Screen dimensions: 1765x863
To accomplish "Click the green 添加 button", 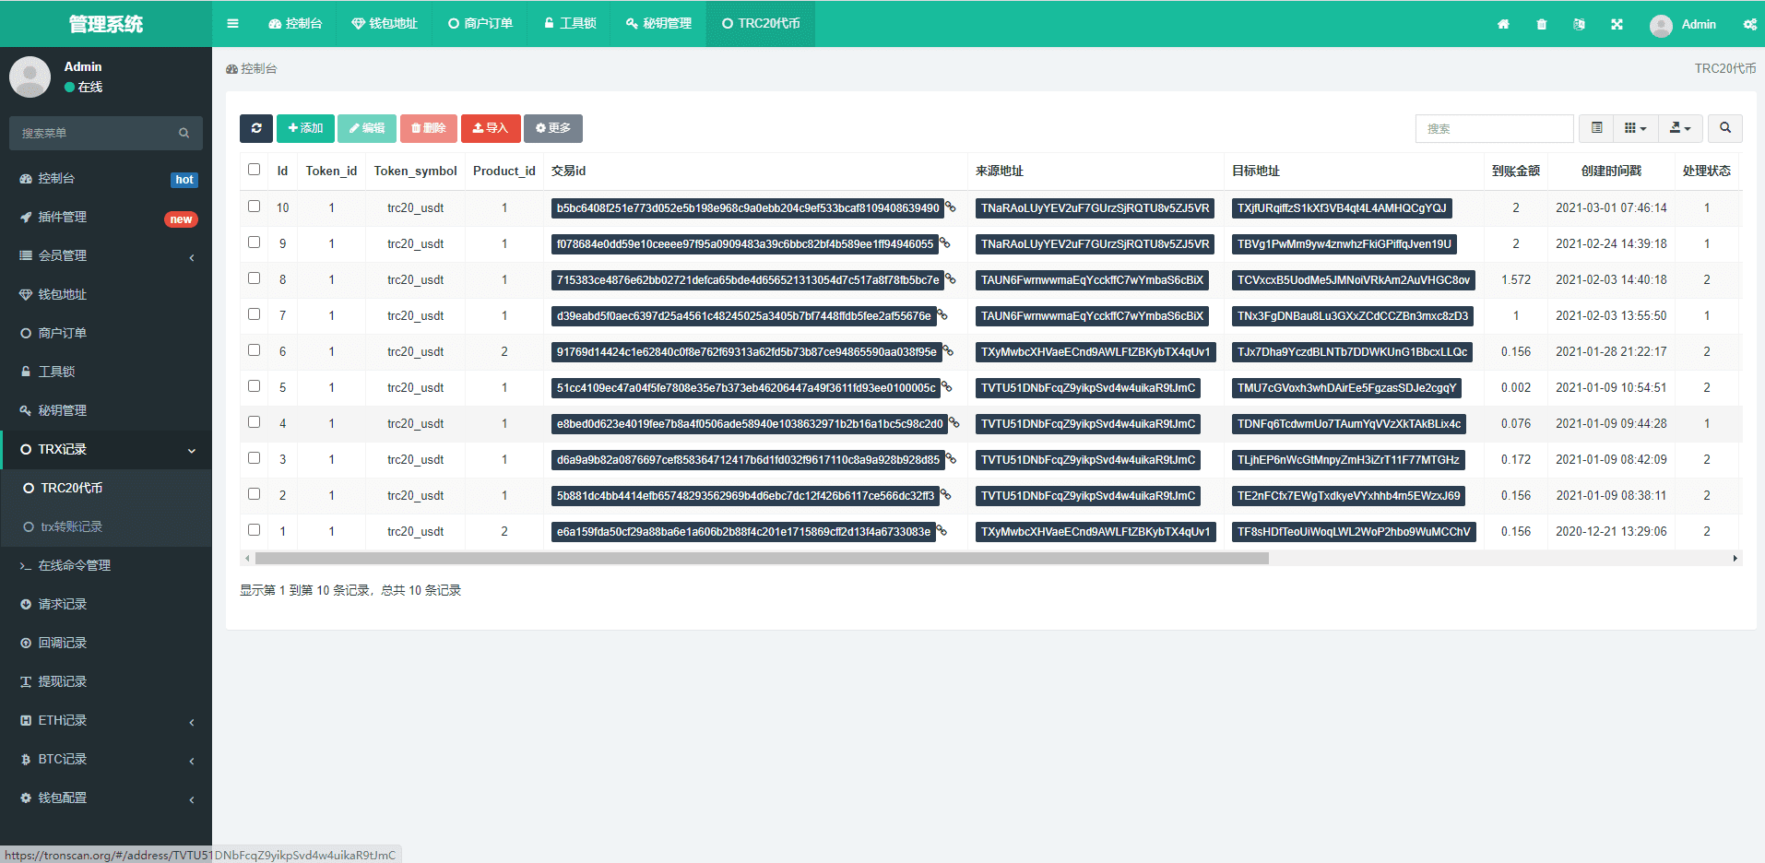I will 305,128.
